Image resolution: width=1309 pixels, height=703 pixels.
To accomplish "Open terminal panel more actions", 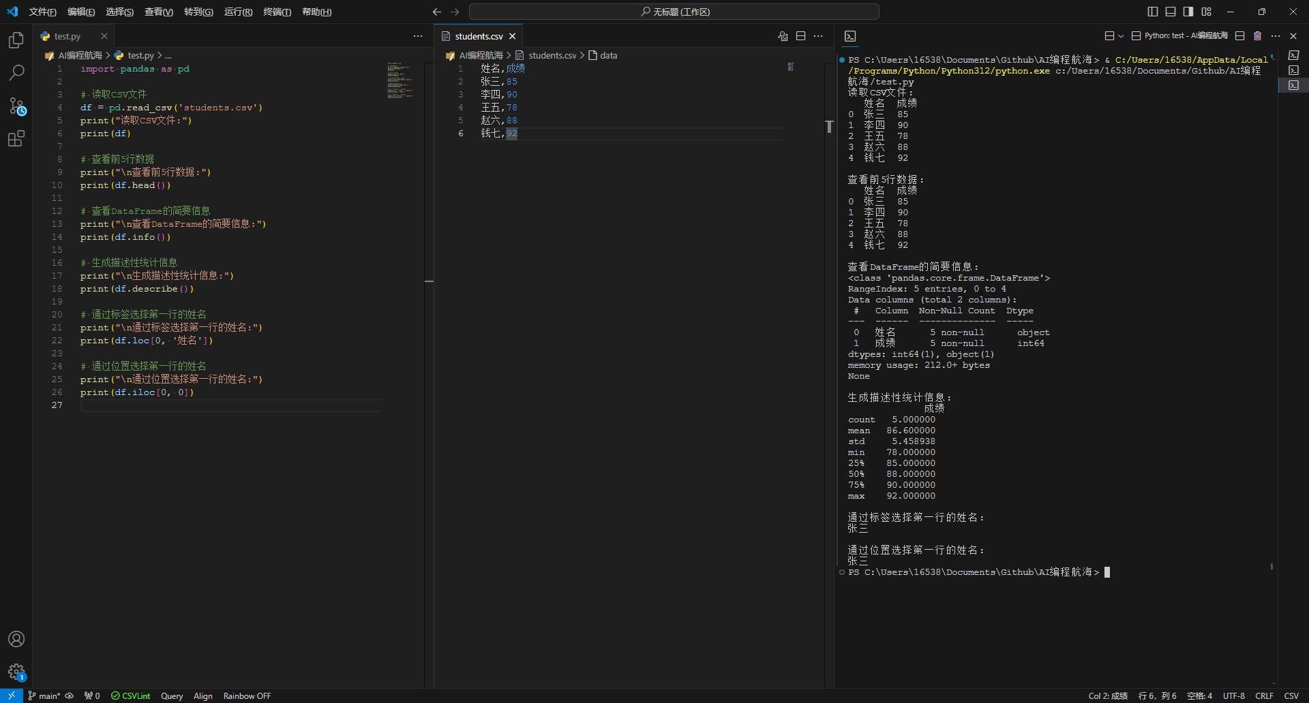I will [x=1276, y=36].
